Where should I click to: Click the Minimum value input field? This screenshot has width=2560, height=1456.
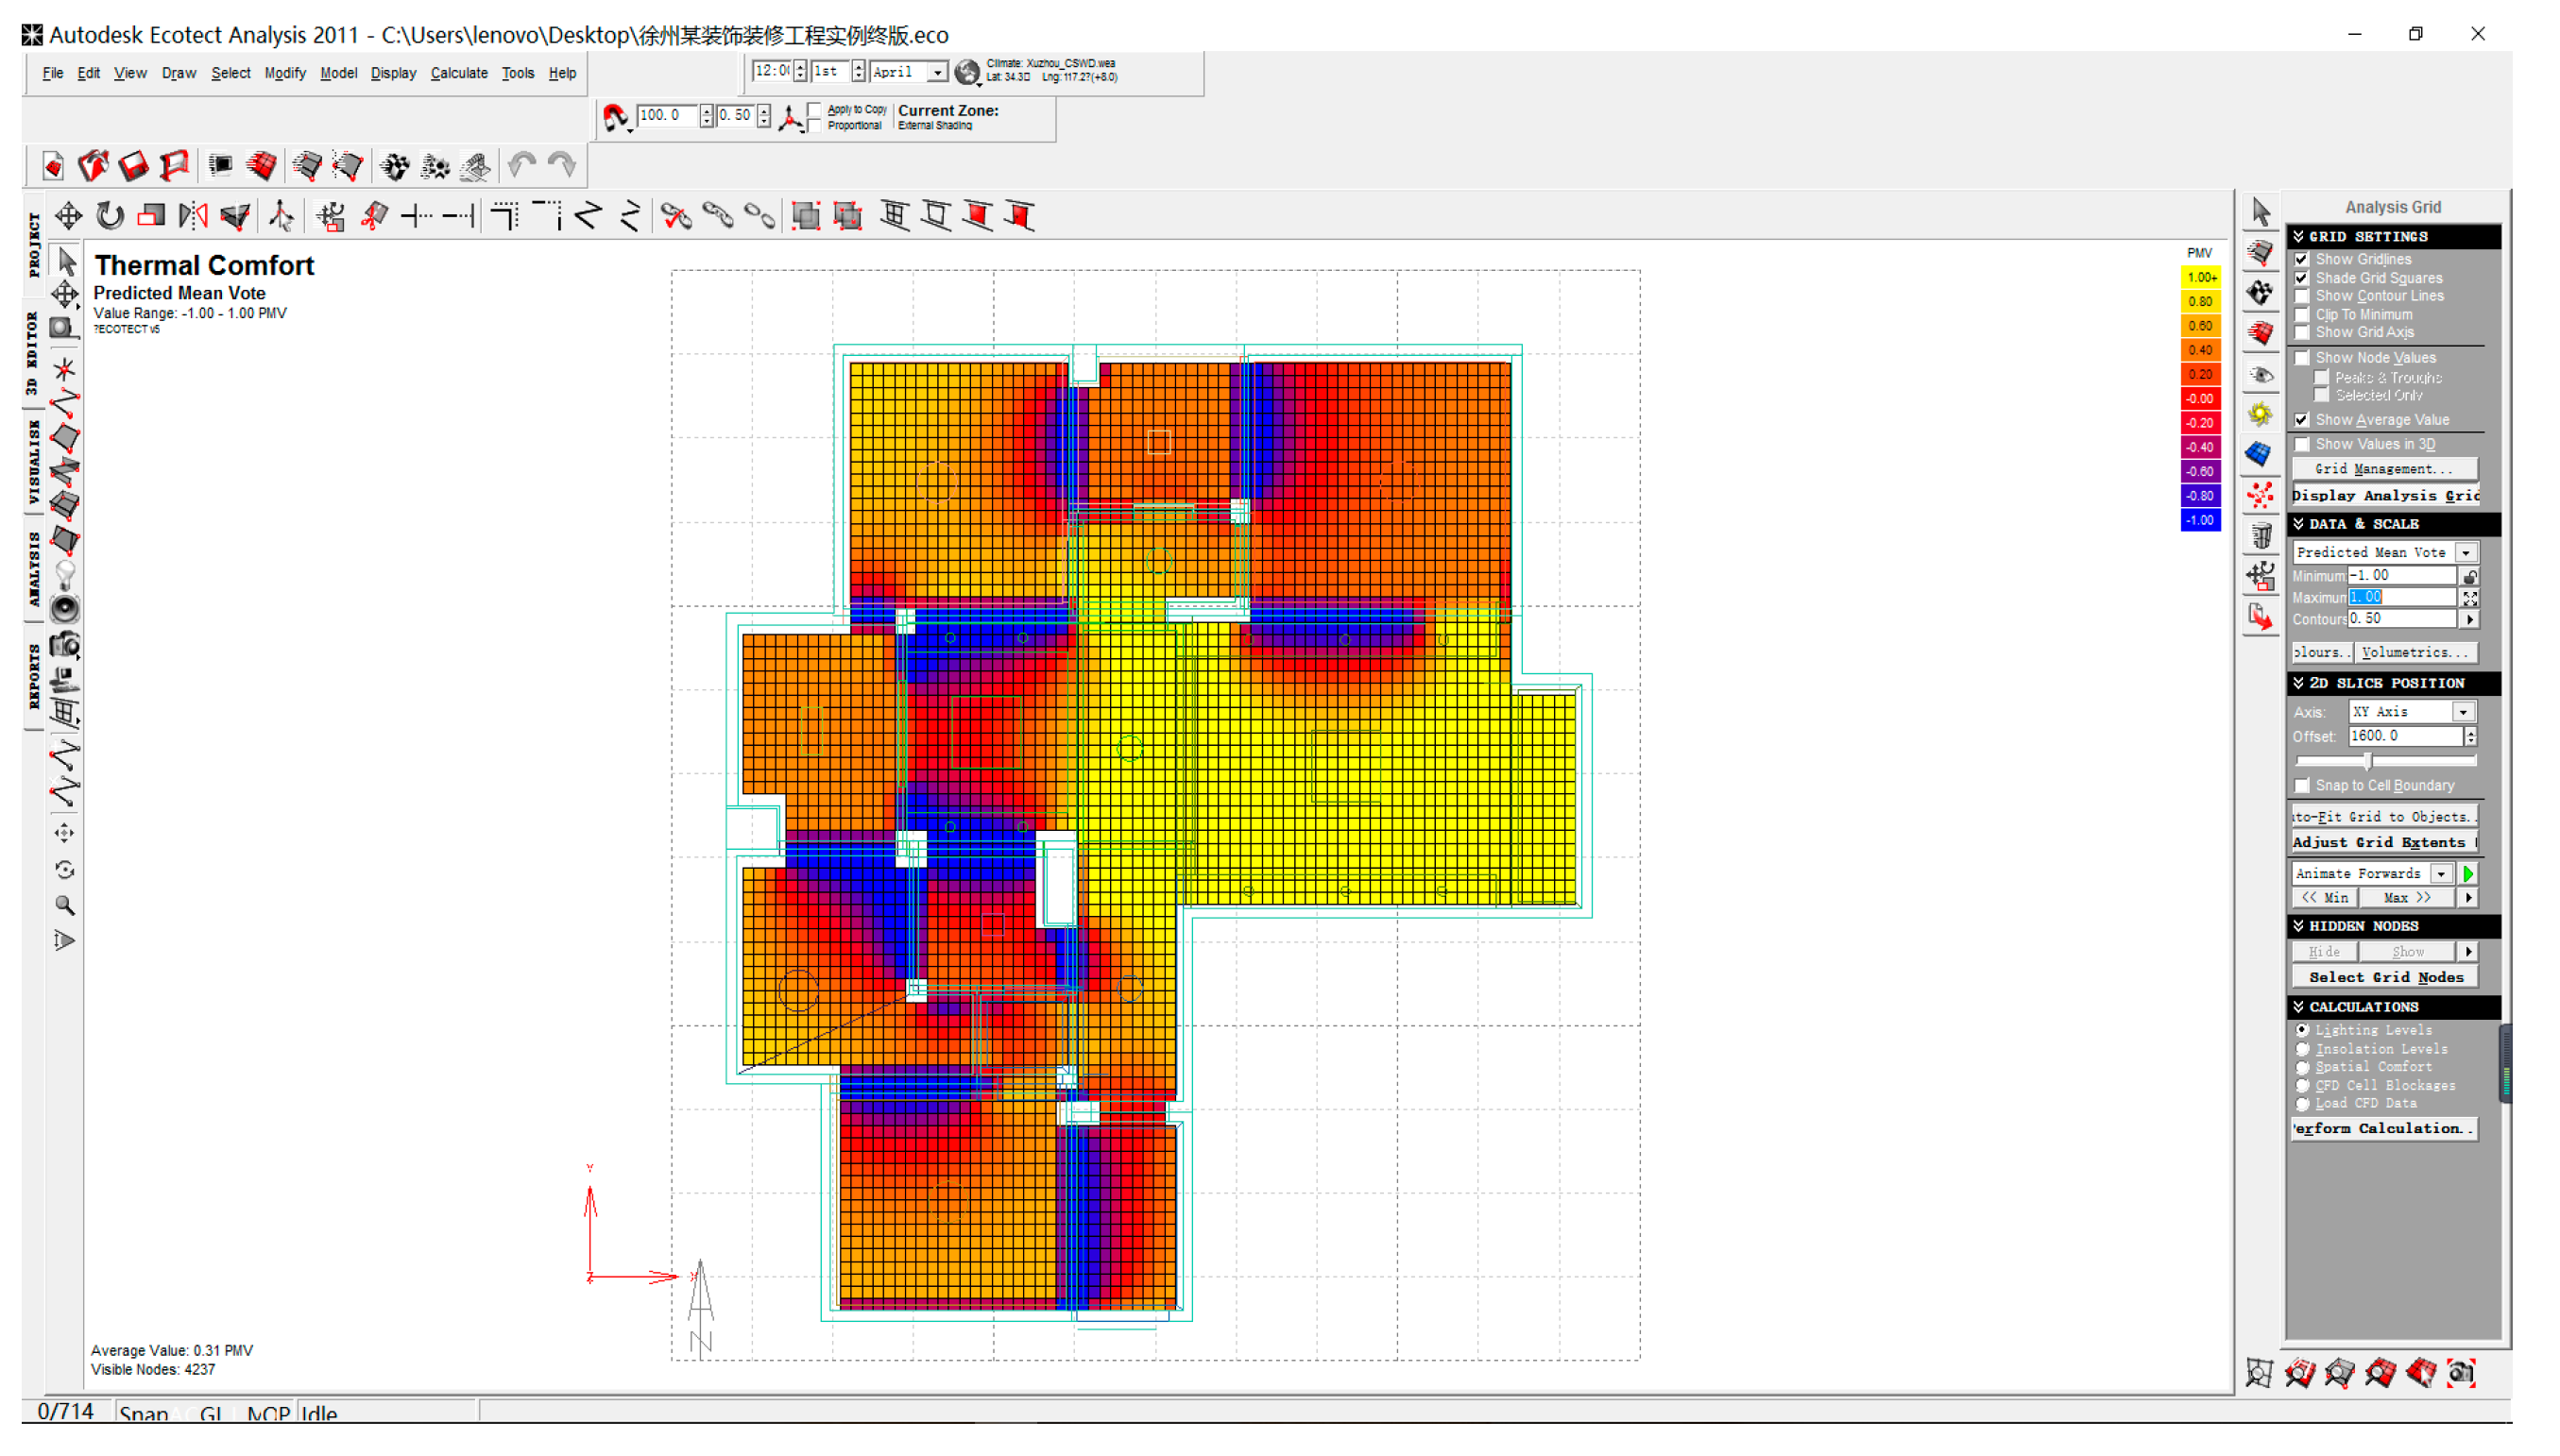2401,576
